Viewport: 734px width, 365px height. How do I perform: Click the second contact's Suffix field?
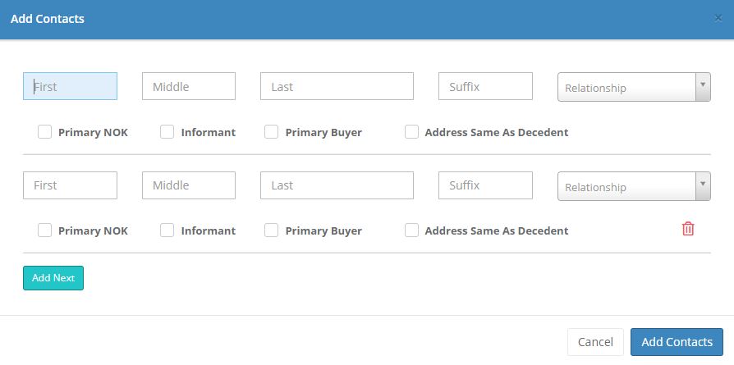(x=485, y=185)
